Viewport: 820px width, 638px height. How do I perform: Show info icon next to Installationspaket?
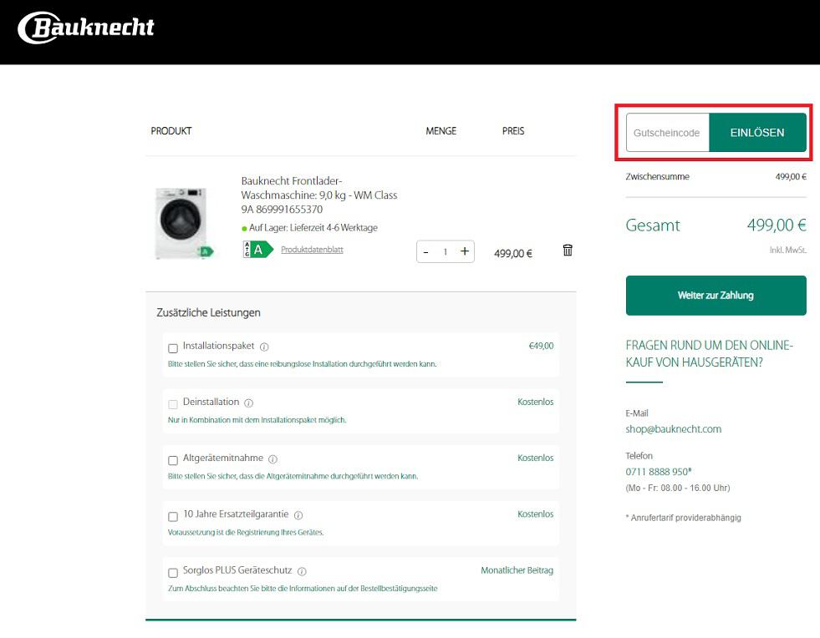click(264, 347)
